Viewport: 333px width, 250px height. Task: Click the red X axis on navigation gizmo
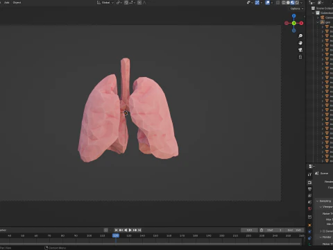click(301, 23)
